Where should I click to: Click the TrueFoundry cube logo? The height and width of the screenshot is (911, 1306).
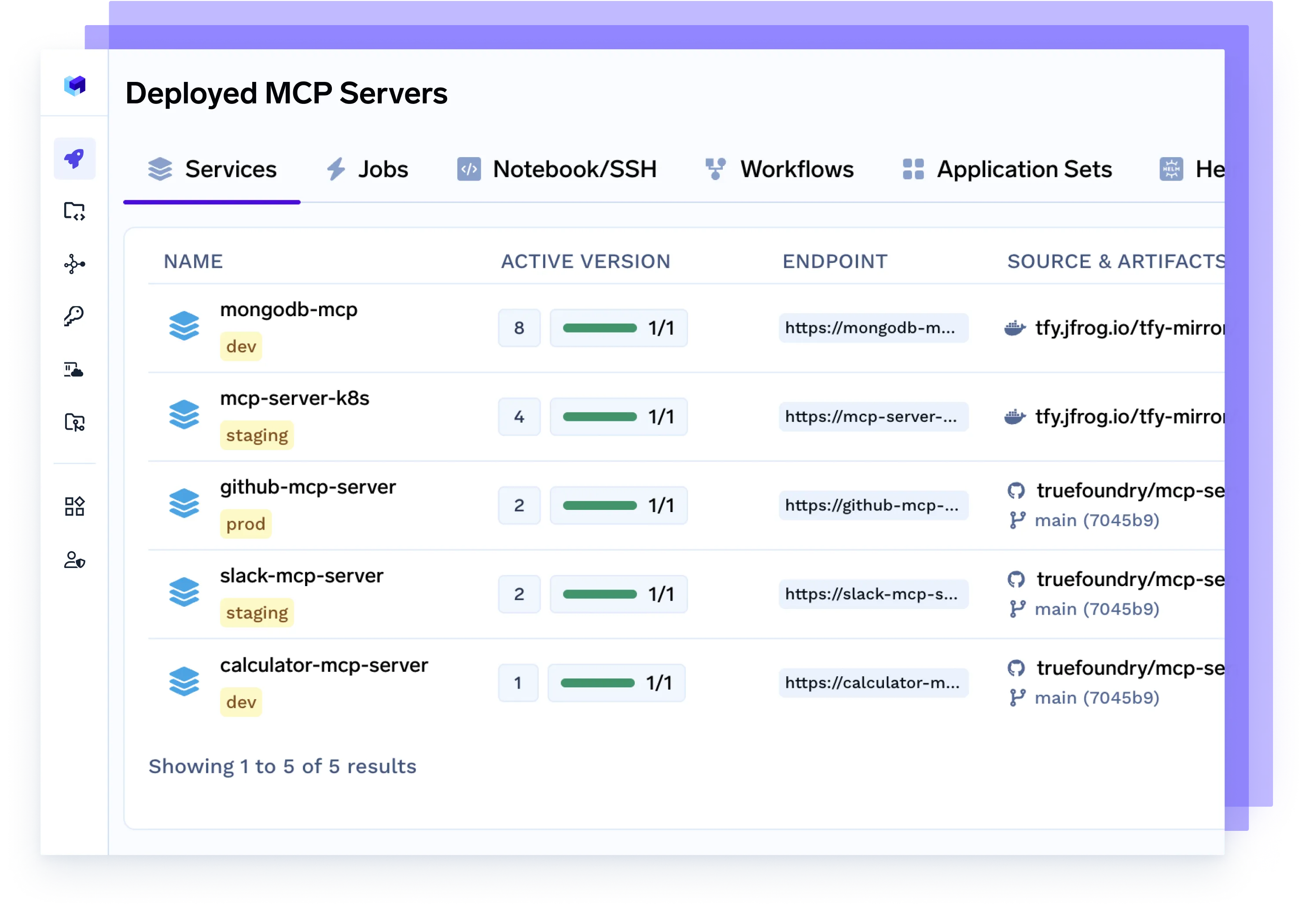click(x=74, y=85)
